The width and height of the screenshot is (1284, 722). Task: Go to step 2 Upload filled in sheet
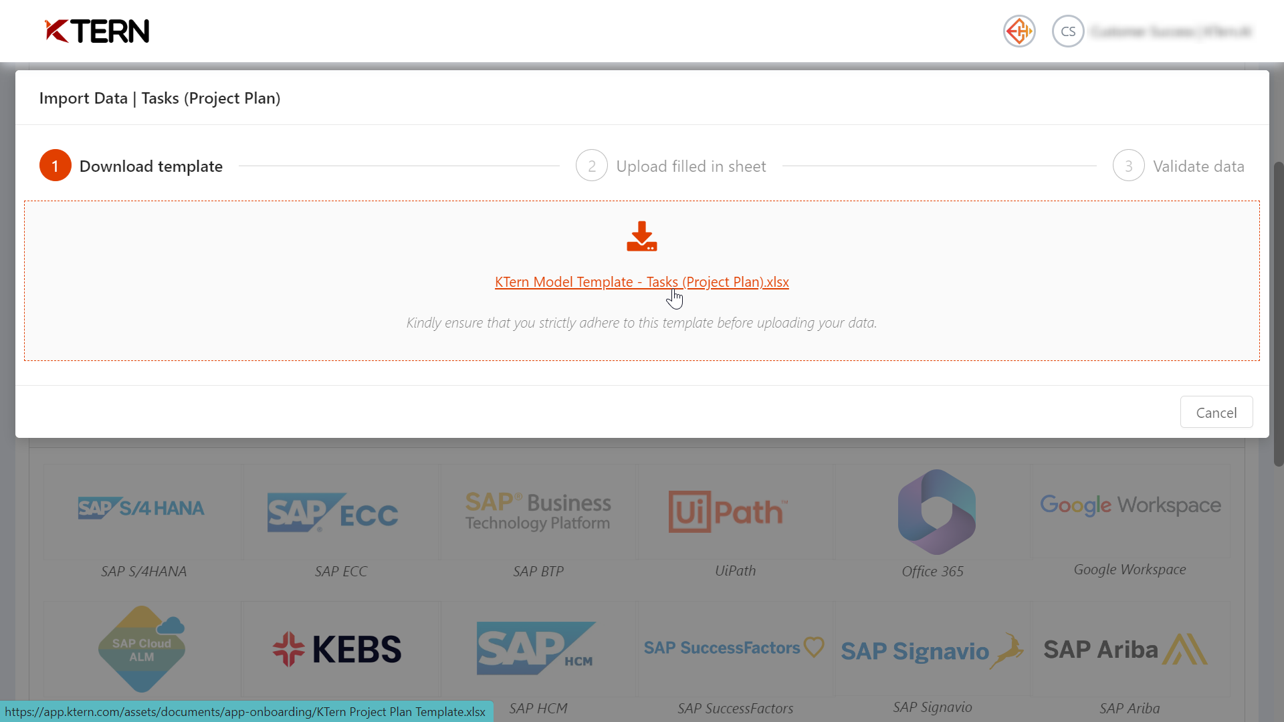pyautogui.click(x=671, y=166)
